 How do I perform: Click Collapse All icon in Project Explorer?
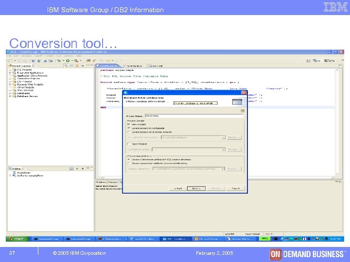(x=71, y=65)
